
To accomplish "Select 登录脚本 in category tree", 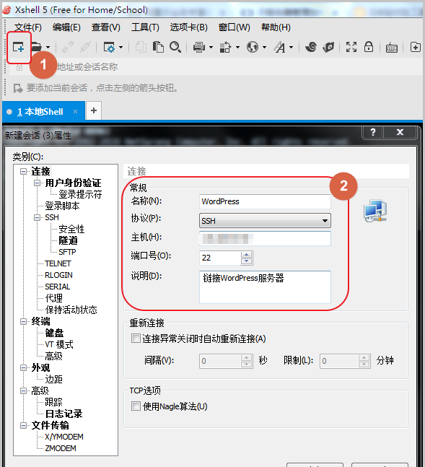I will pos(62,206).
